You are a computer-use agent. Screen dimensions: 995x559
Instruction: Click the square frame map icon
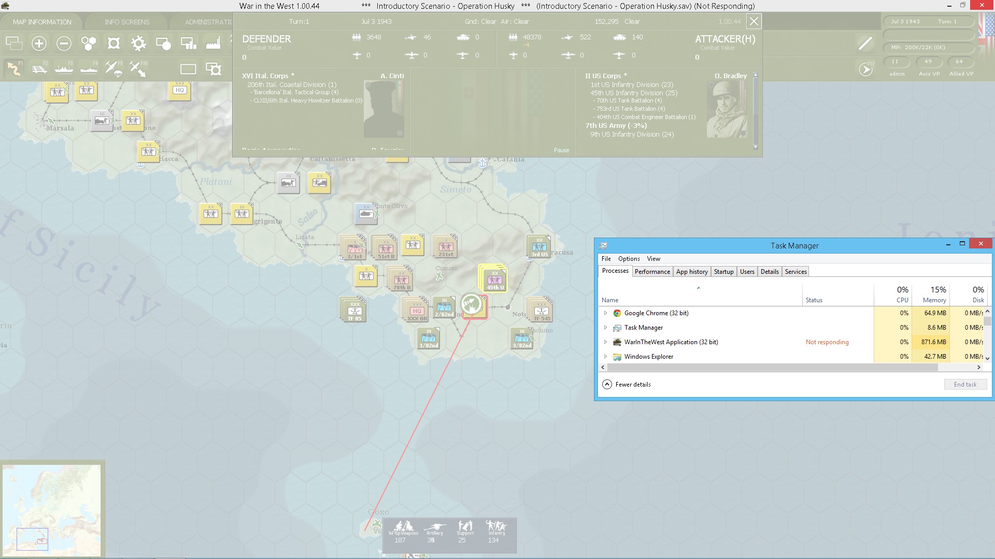click(x=113, y=43)
